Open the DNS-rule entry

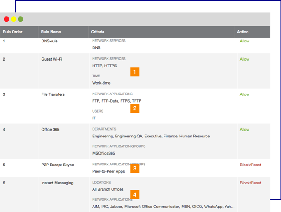click(49, 42)
